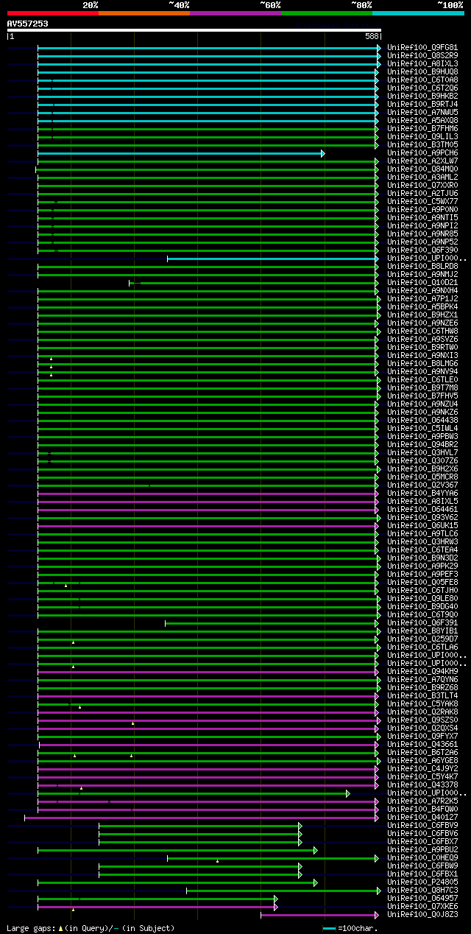Open hit UniRef100_Q2V367
Screen dimensions: 471x934
(x=422, y=485)
